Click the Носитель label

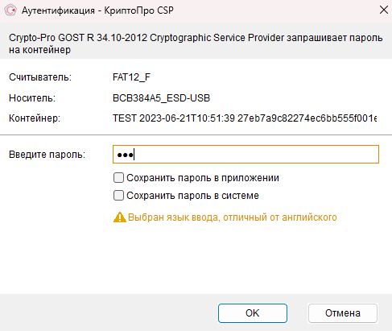click(x=32, y=98)
